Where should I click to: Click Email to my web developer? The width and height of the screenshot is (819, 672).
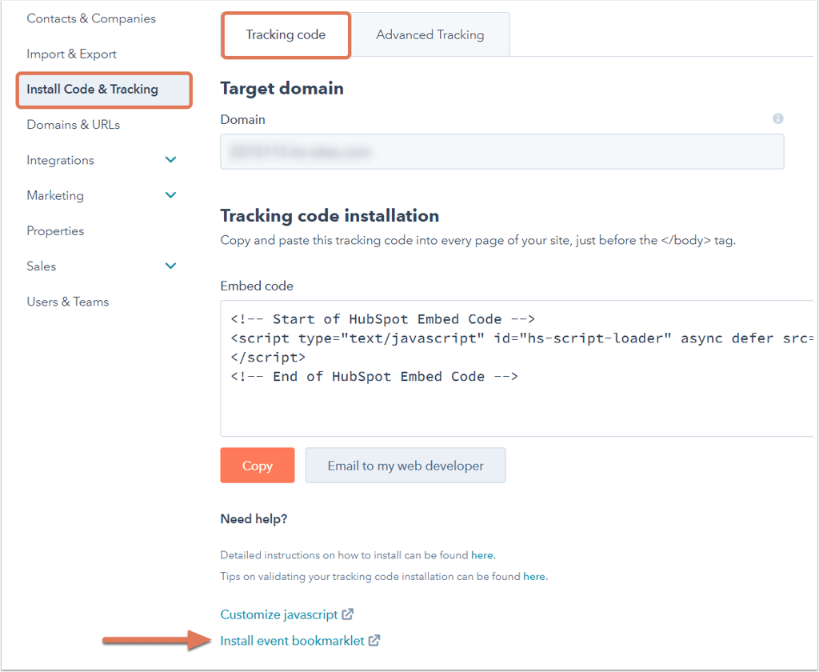(x=406, y=465)
